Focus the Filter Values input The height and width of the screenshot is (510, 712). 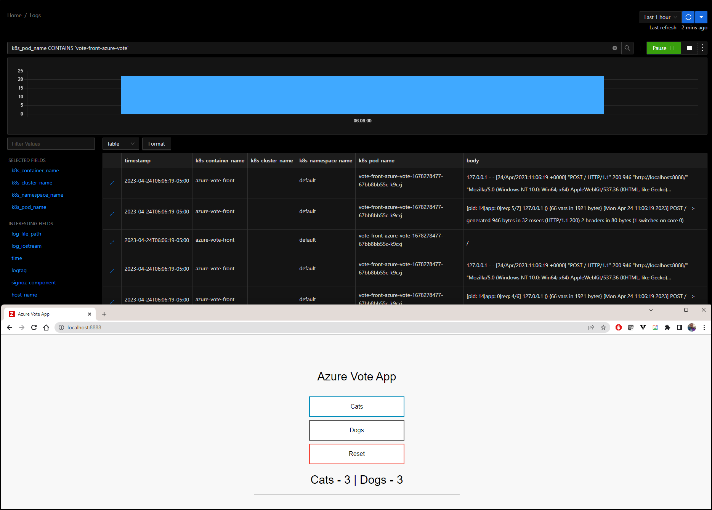pos(51,144)
